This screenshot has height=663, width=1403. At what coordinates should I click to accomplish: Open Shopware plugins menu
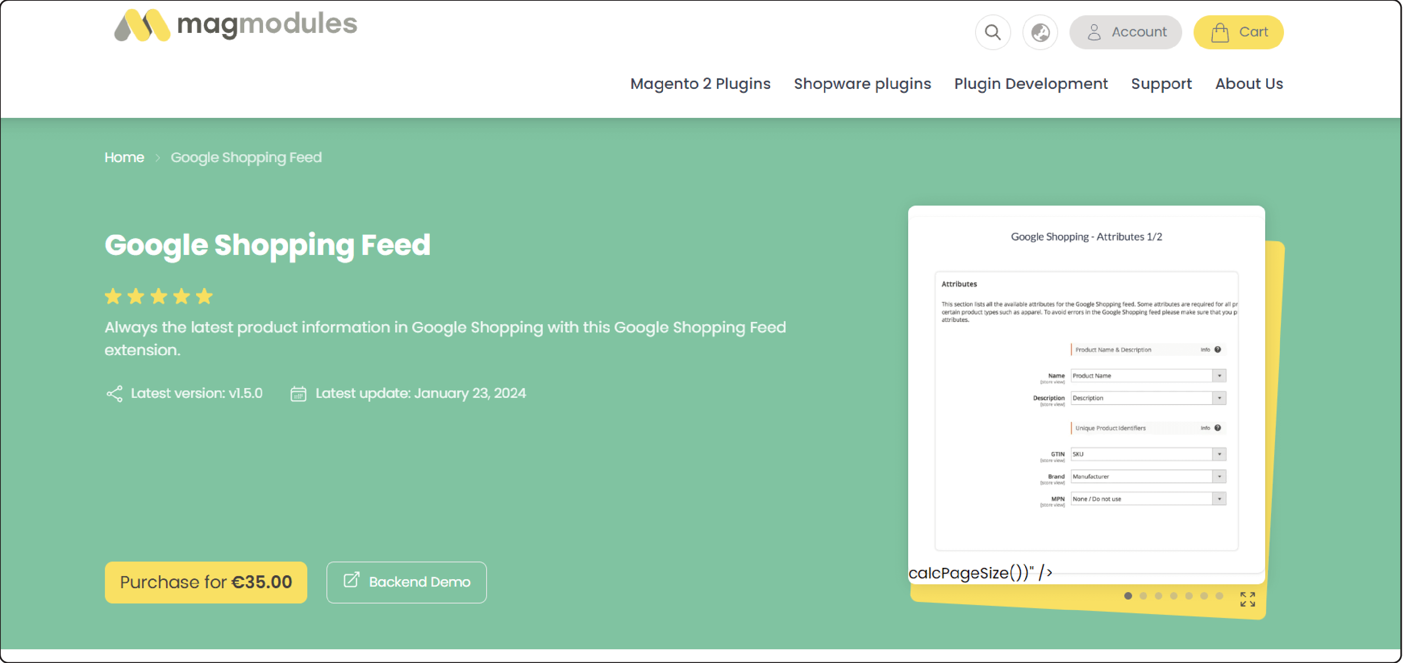[862, 84]
